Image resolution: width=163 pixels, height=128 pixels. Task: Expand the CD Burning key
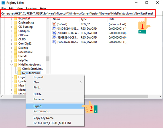tap(12, 27)
